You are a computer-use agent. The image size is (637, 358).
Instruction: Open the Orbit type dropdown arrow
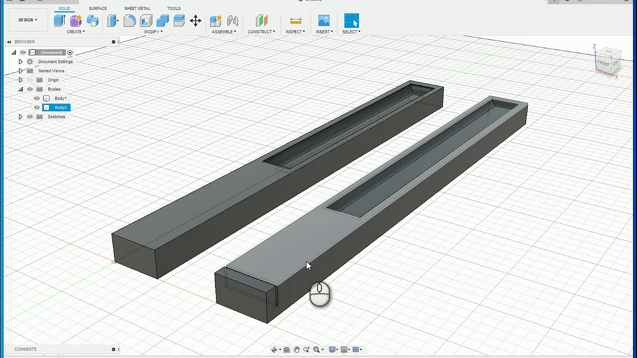[280, 350]
